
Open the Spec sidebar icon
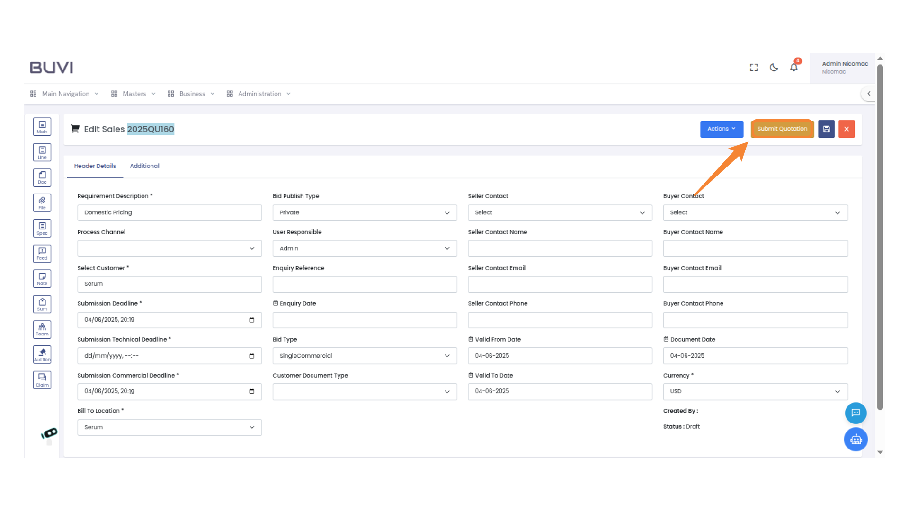tap(42, 229)
